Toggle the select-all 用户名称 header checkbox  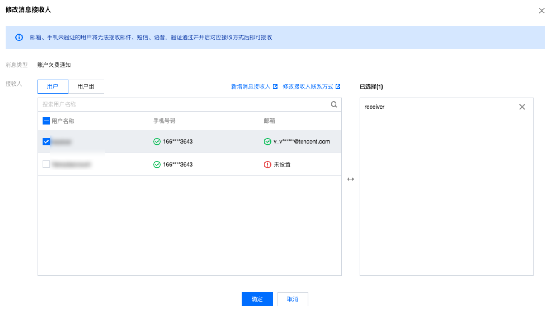(46, 121)
